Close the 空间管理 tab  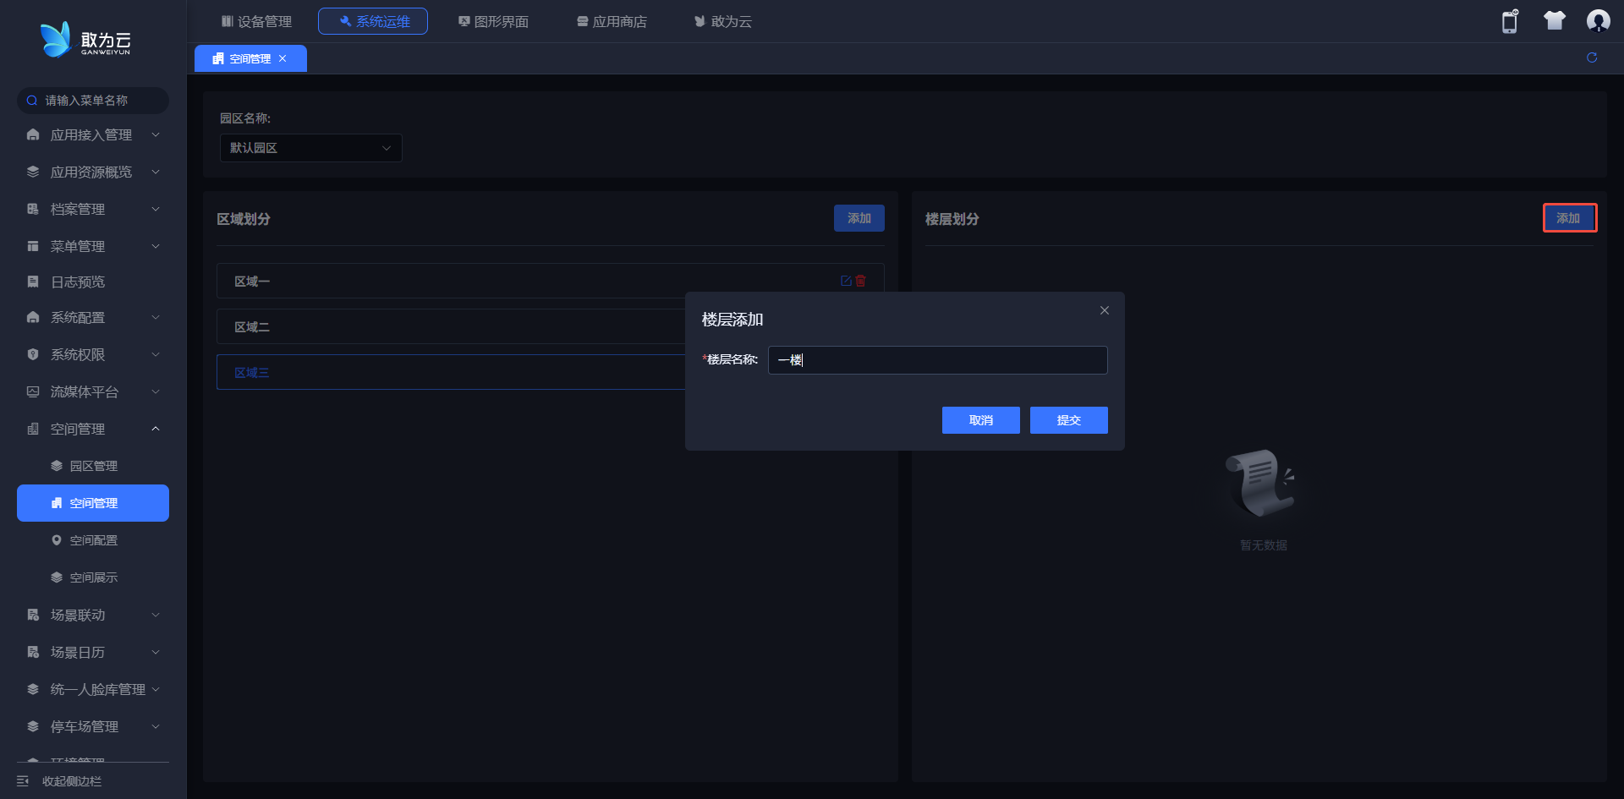283,58
